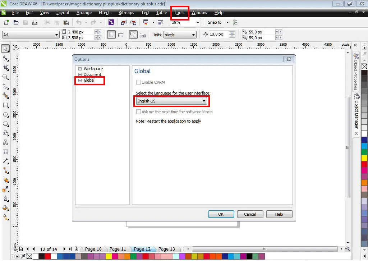
Task: Confirm with the OK button
Action: pos(221,214)
